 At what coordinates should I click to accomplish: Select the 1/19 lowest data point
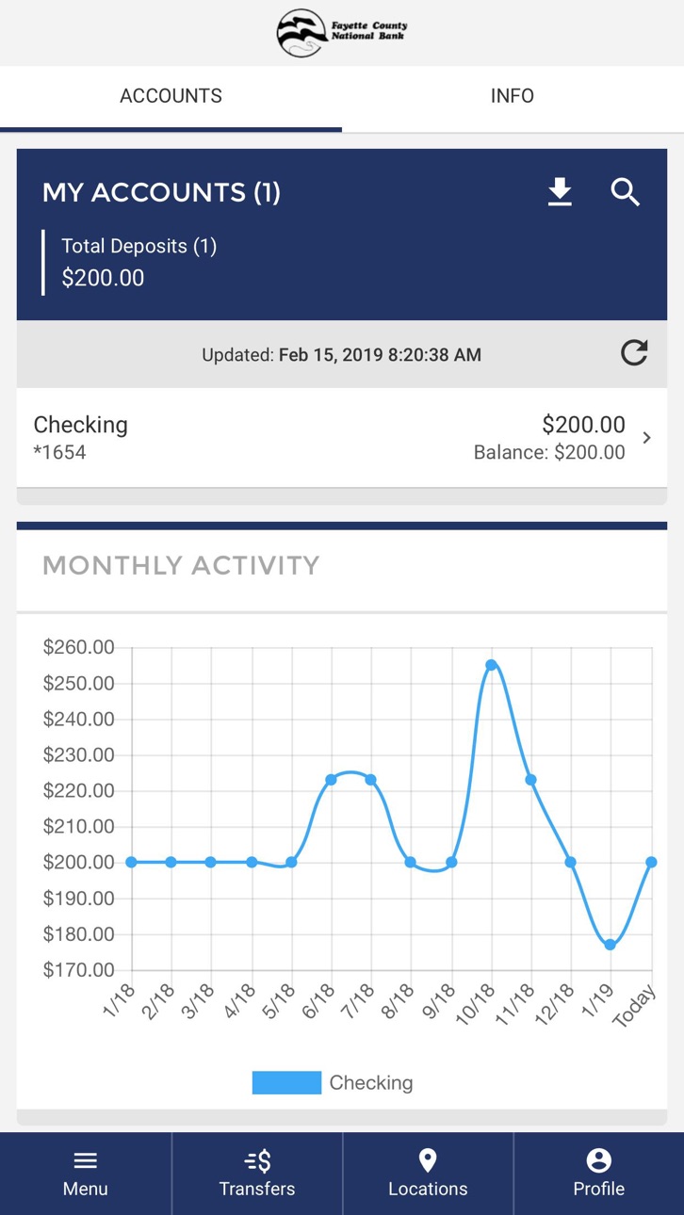pos(611,945)
